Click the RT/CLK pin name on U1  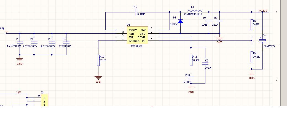[x=134, y=41]
